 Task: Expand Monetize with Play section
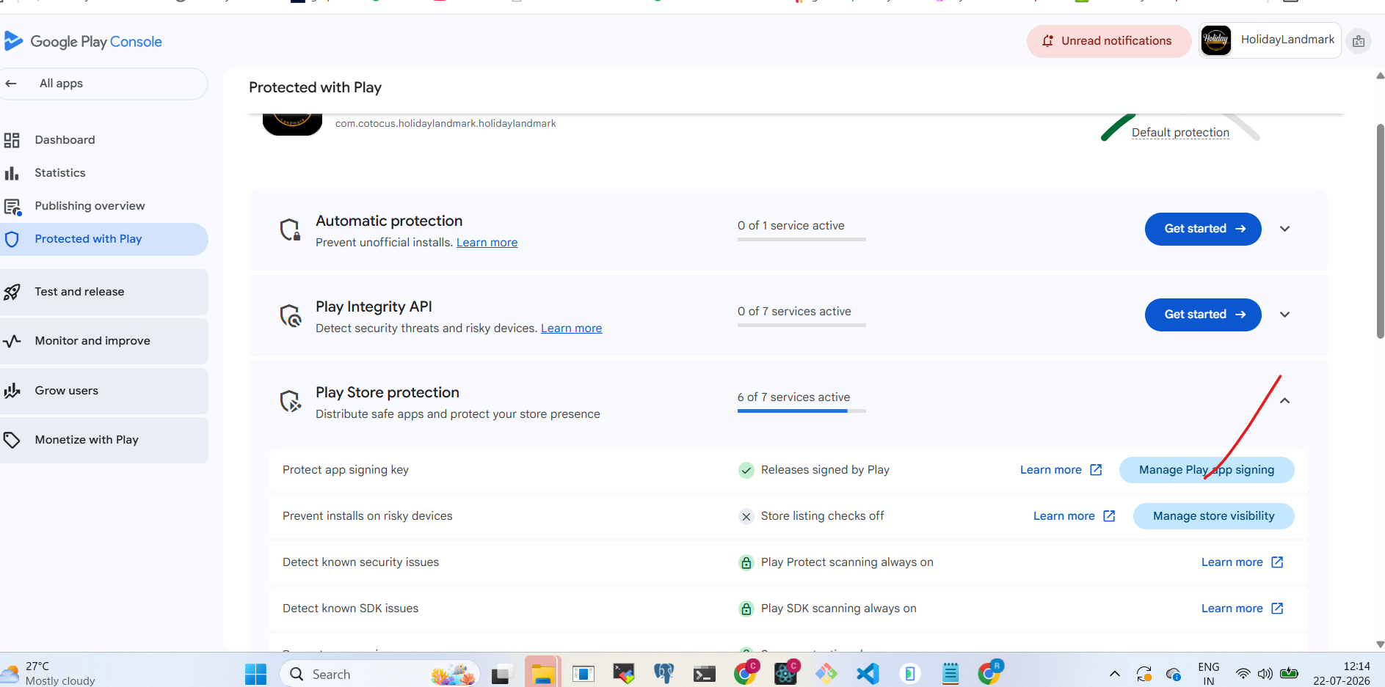pos(103,440)
